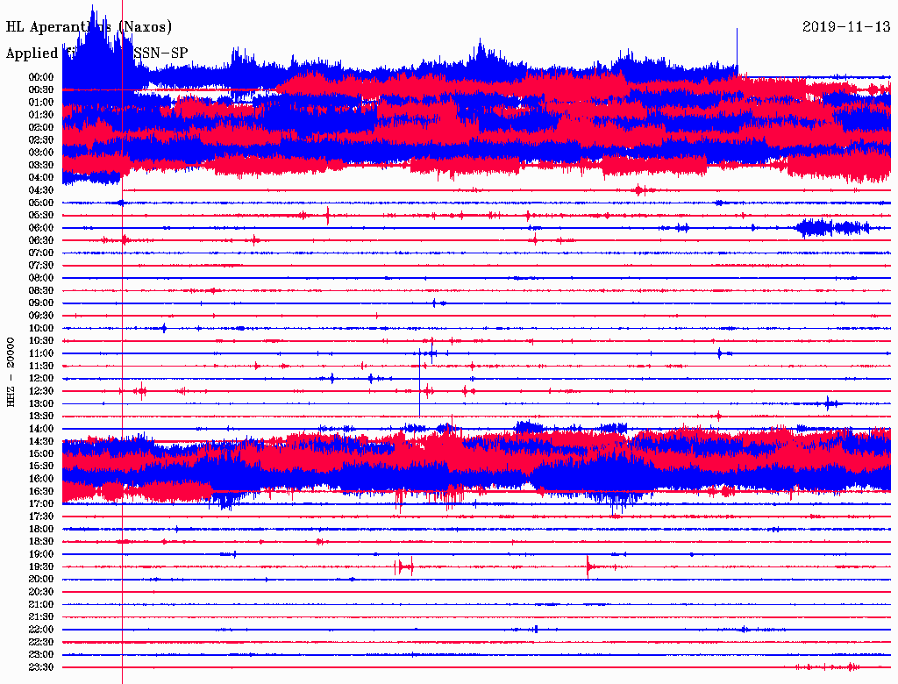Image resolution: width=898 pixels, height=684 pixels.
Task: Click the 18:30 time label
Action: coord(41,542)
